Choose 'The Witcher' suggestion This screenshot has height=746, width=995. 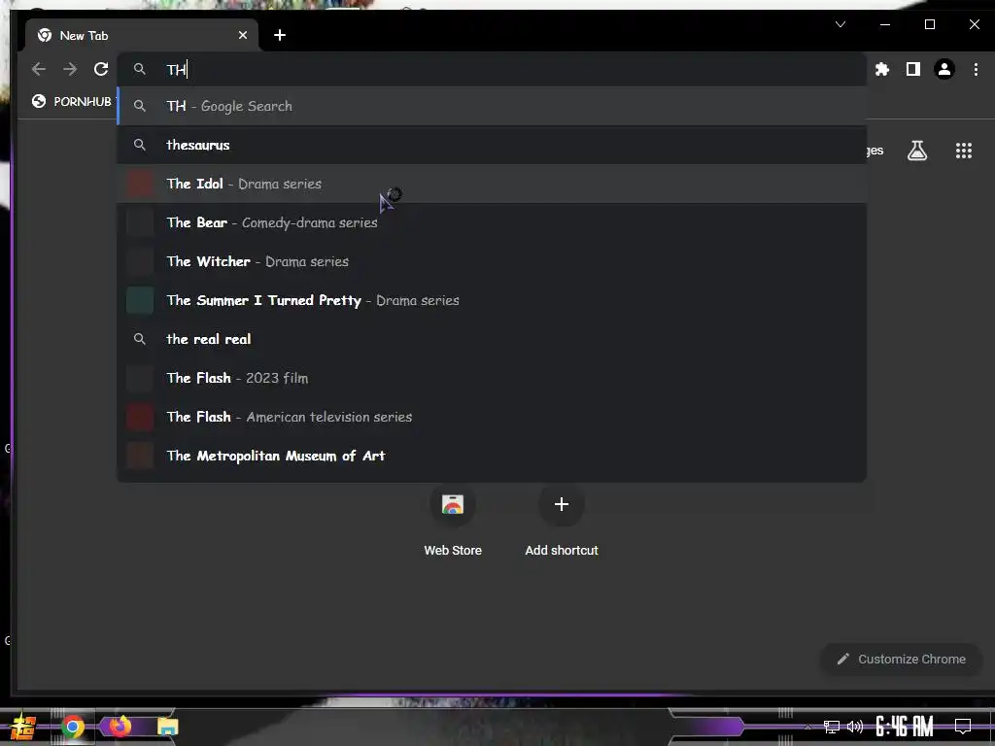coord(492,261)
